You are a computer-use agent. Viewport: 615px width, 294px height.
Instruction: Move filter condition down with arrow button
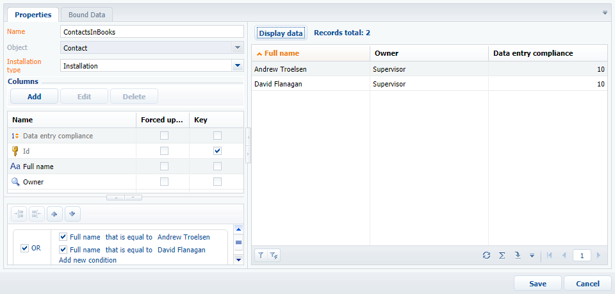pyautogui.click(x=72, y=214)
